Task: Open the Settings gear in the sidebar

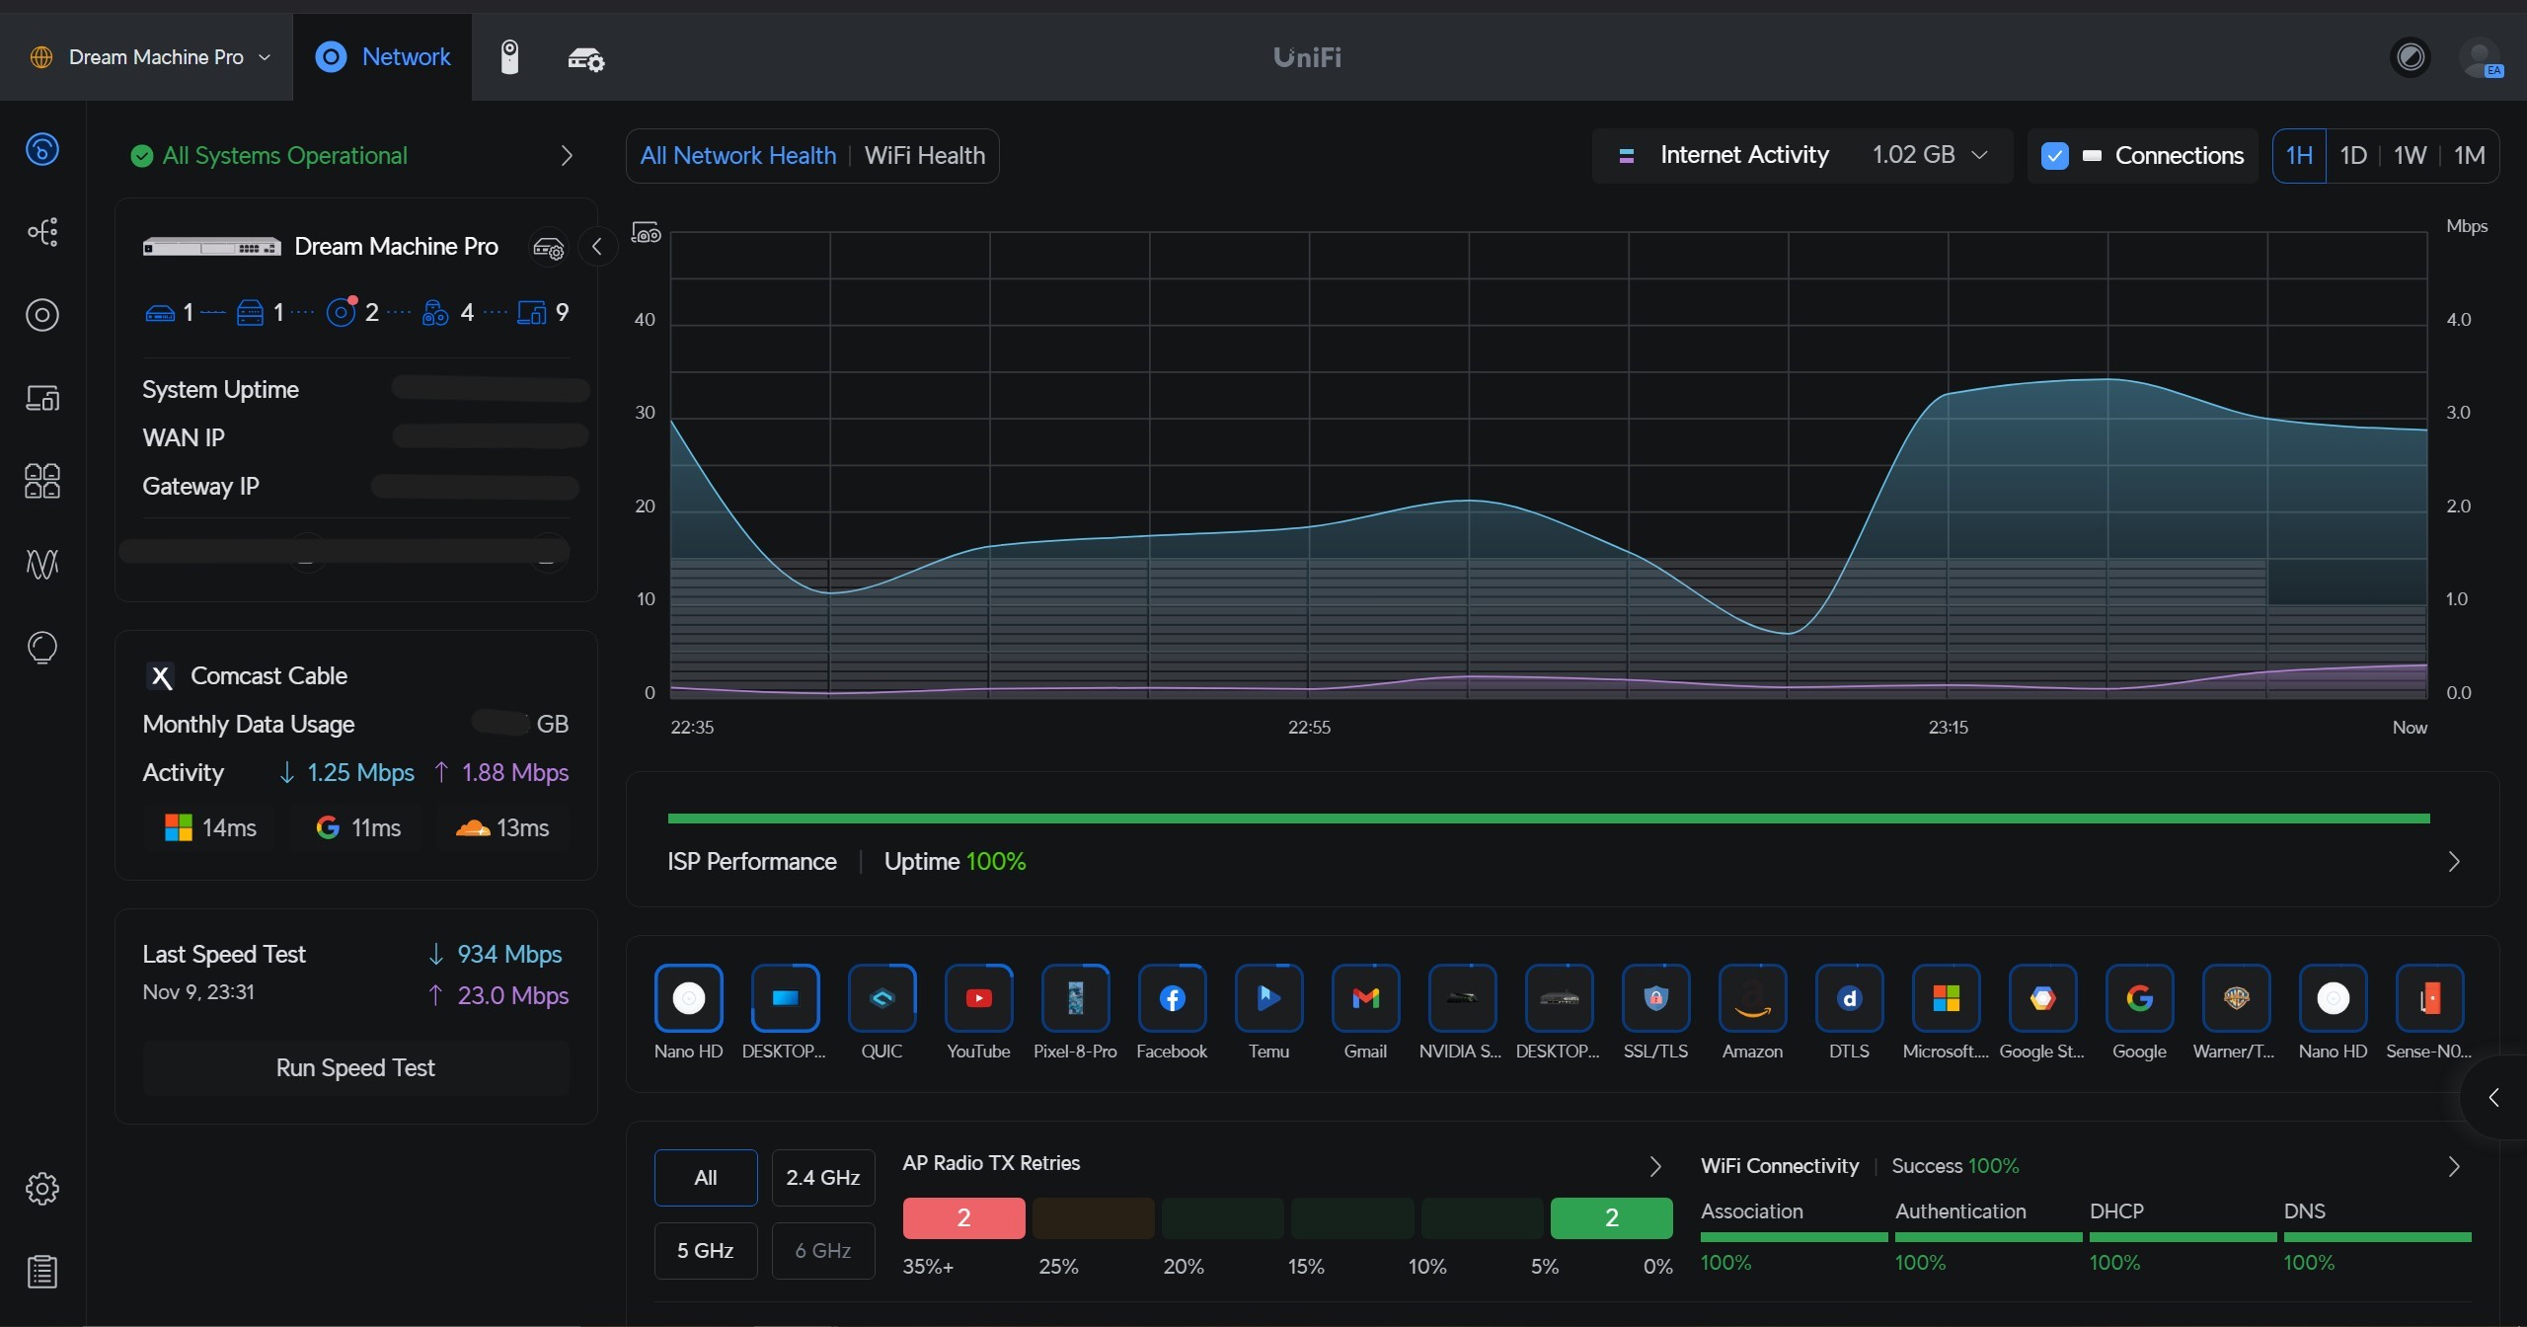Action: point(41,1188)
